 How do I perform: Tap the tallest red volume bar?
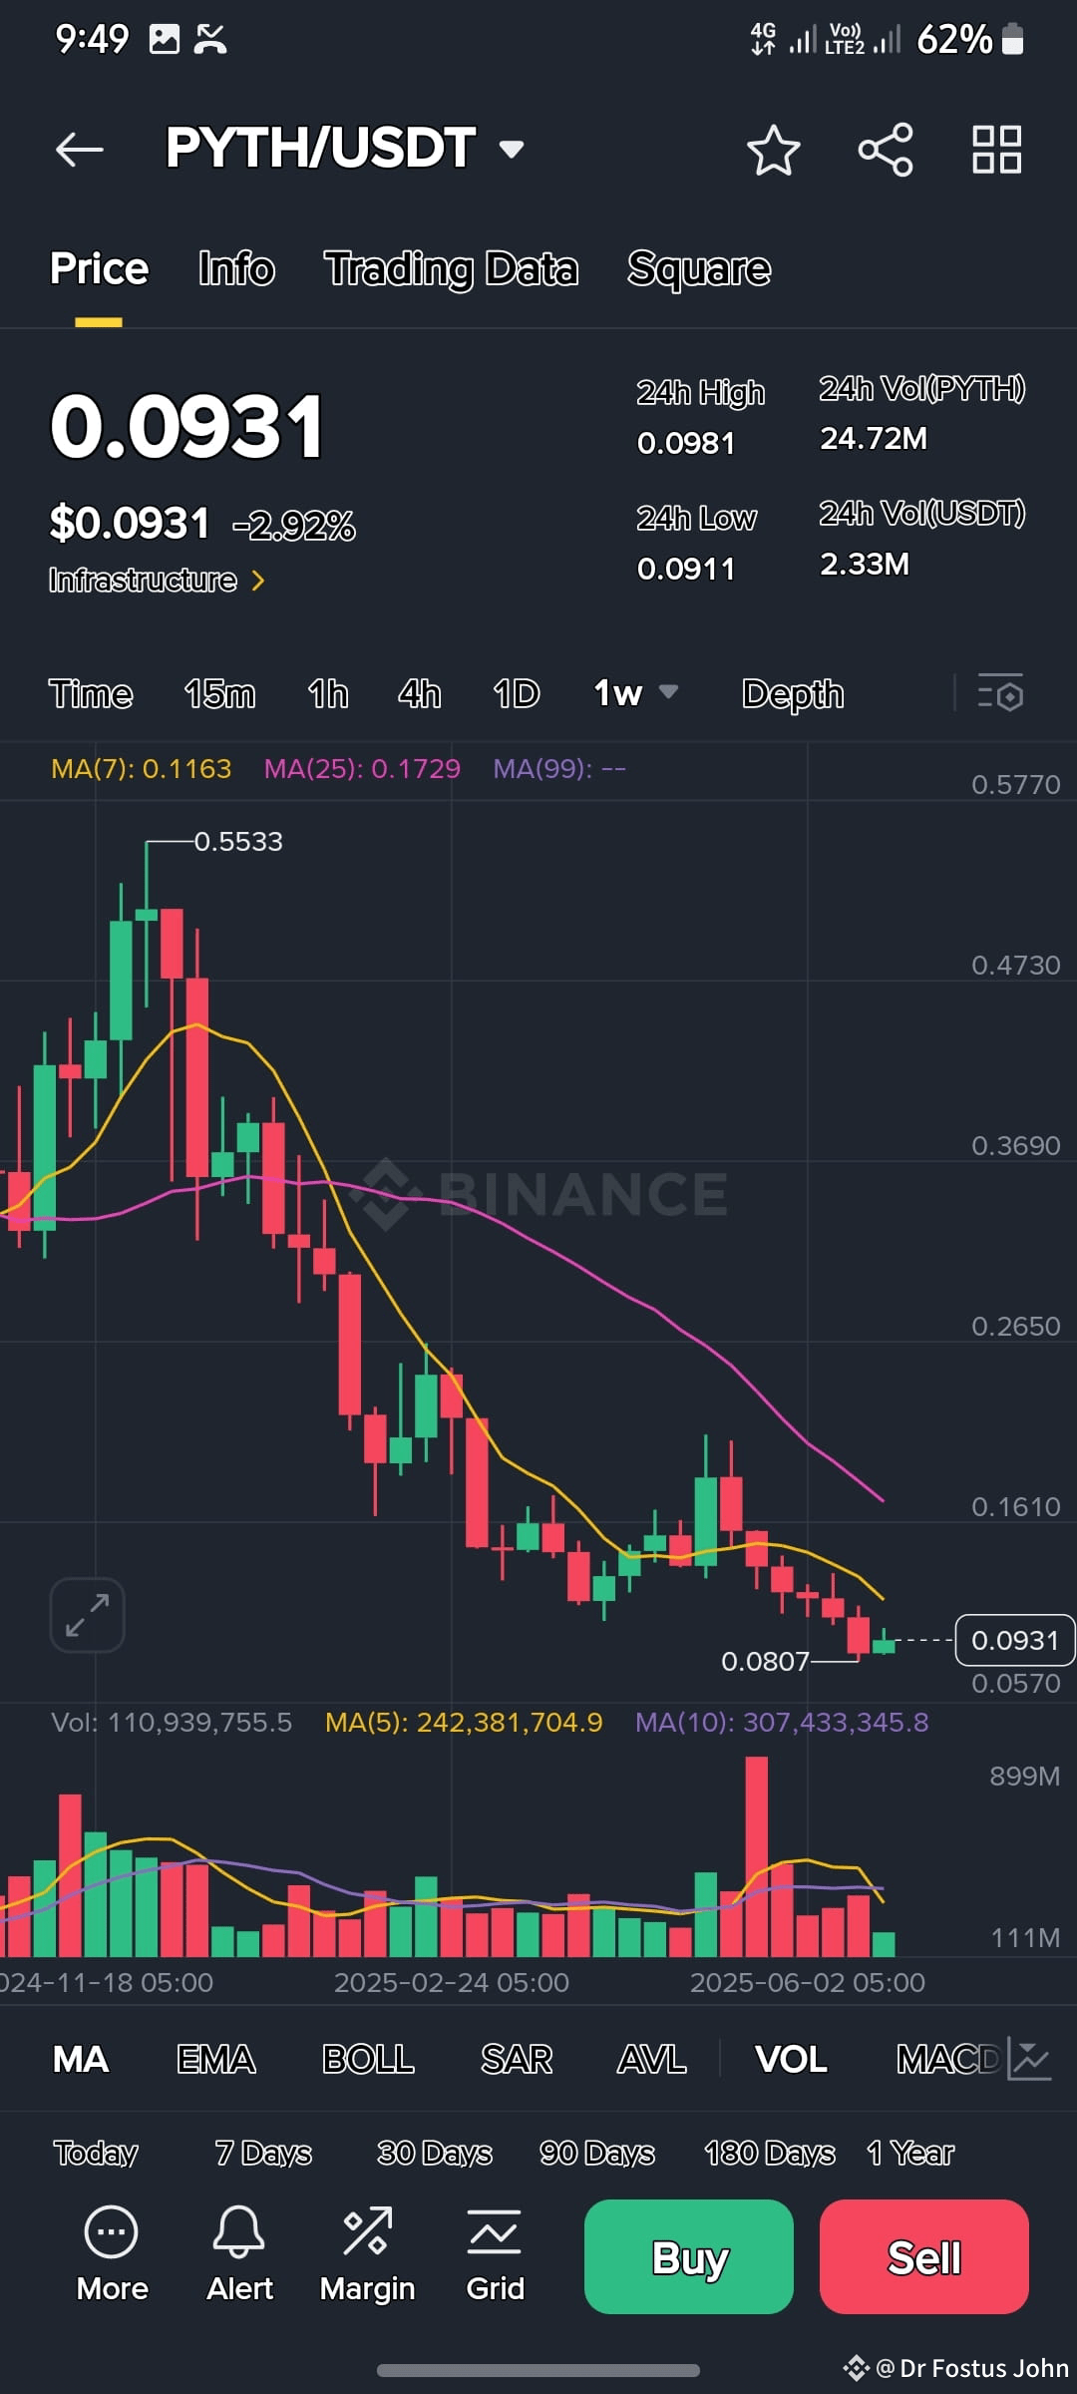[757, 1855]
